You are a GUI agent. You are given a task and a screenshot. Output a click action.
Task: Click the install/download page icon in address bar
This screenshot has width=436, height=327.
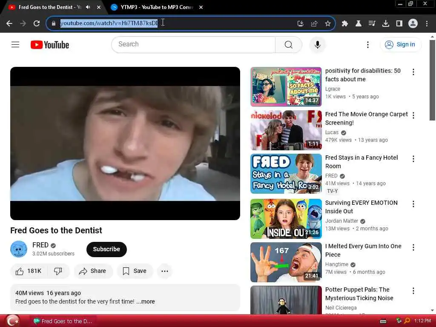pos(300,24)
